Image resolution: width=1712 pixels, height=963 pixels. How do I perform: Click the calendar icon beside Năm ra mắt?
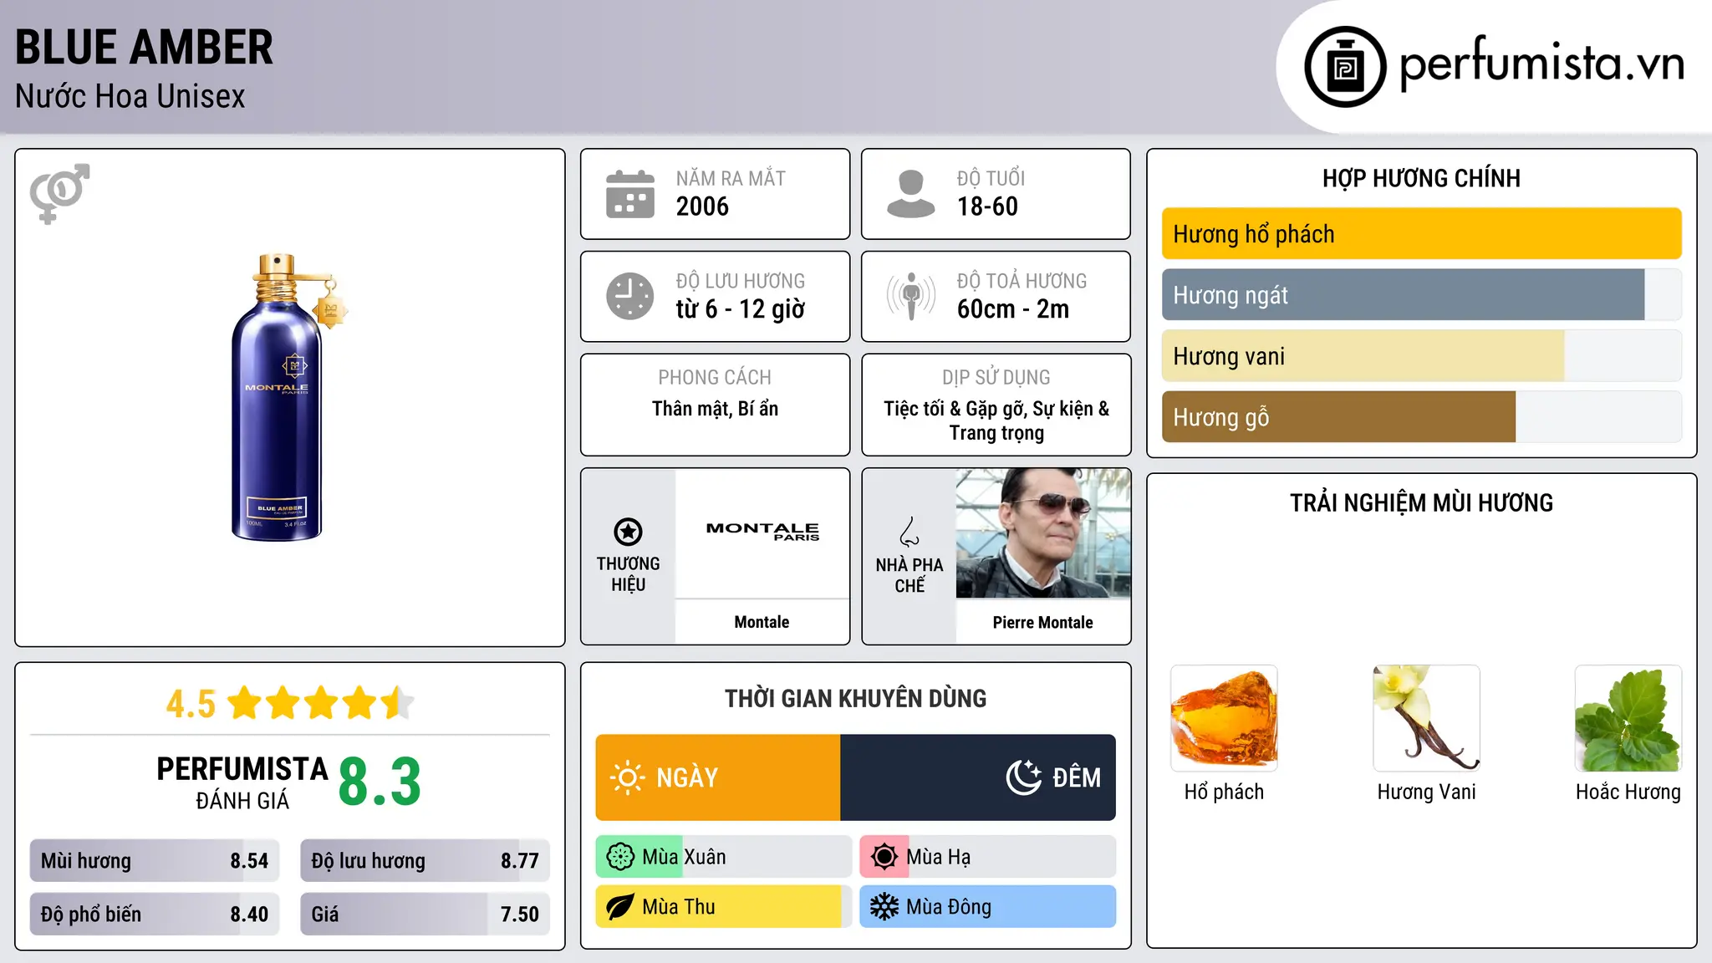point(630,194)
